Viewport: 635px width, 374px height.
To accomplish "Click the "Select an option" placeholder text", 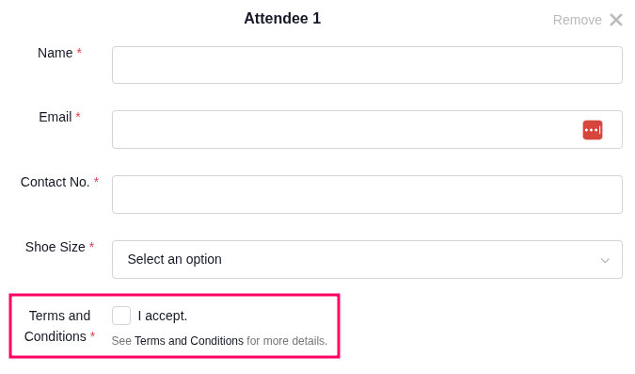I will coord(175,259).
